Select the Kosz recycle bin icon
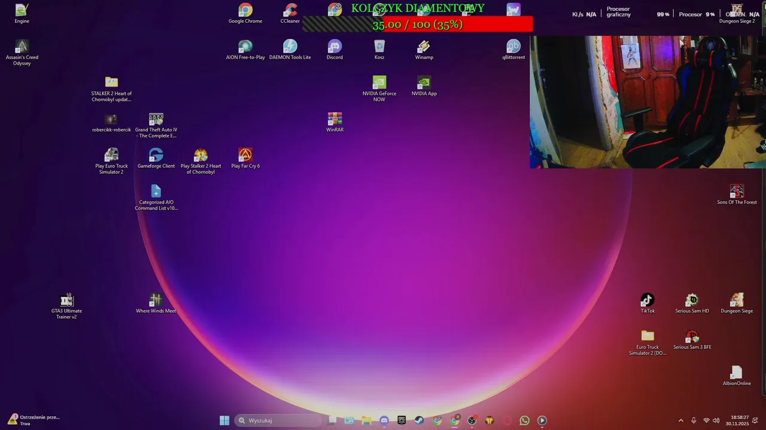 (x=379, y=50)
